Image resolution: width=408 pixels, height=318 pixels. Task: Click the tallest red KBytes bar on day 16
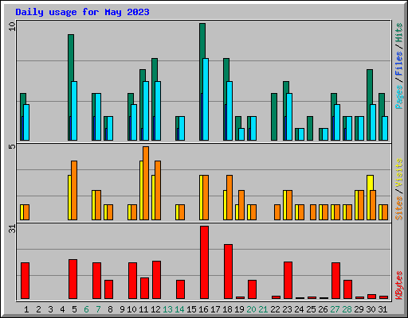[204, 262]
